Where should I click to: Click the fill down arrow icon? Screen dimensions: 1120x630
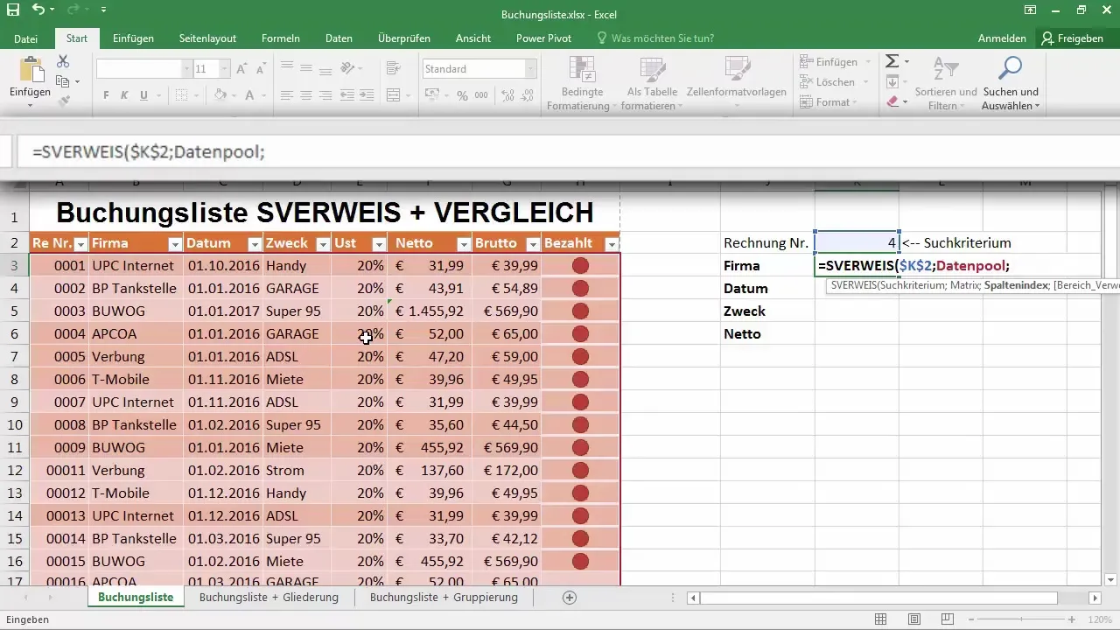[892, 81]
